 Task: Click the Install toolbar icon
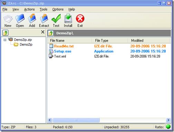click(x=68, y=19)
